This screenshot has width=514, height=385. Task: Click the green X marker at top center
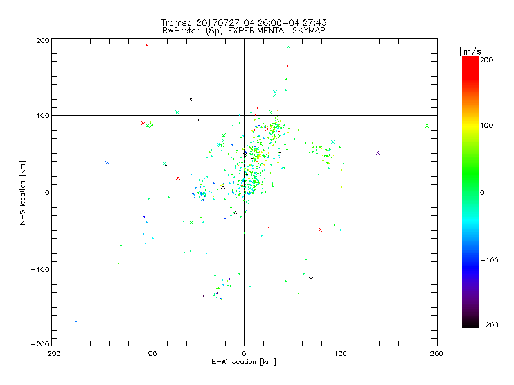pos(288,47)
